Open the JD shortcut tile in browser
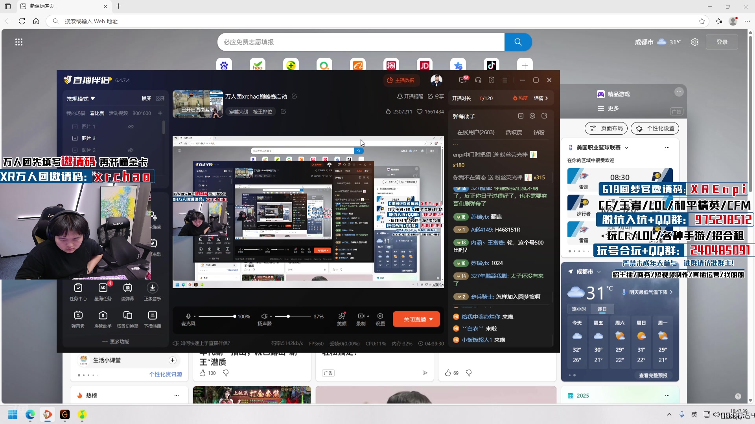This screenshot has height=424, width=755. tap(425, 65)
